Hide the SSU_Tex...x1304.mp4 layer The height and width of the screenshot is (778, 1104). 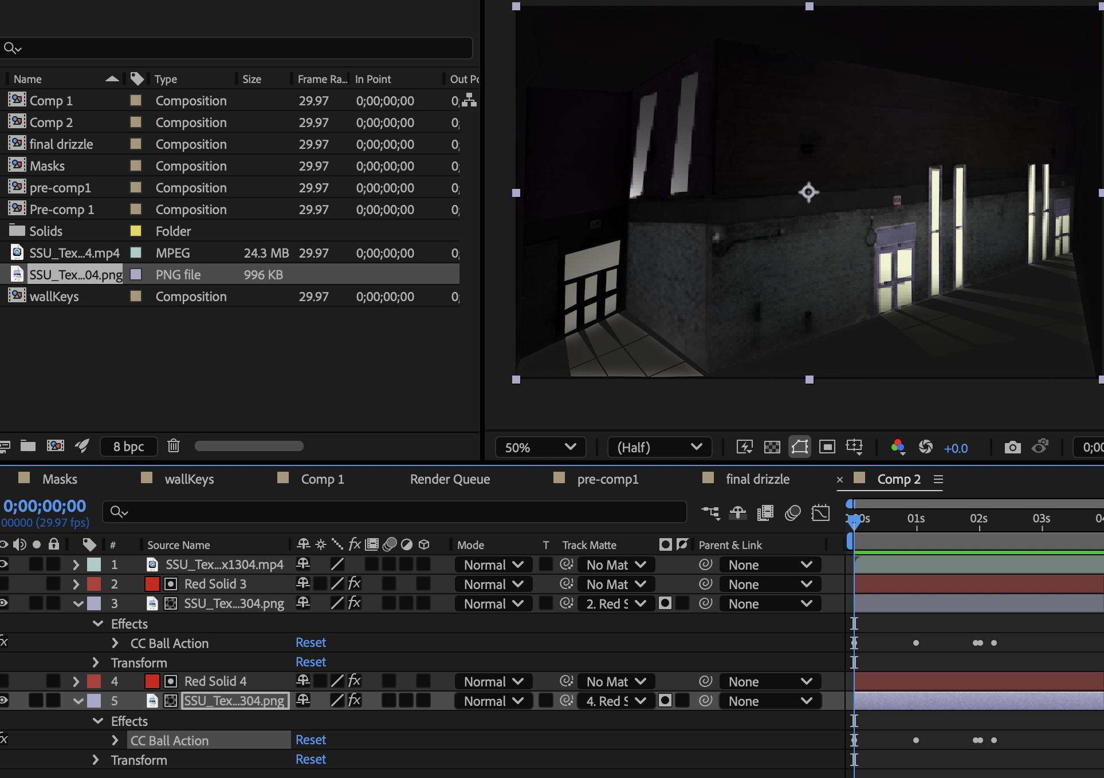pos(4,564)
